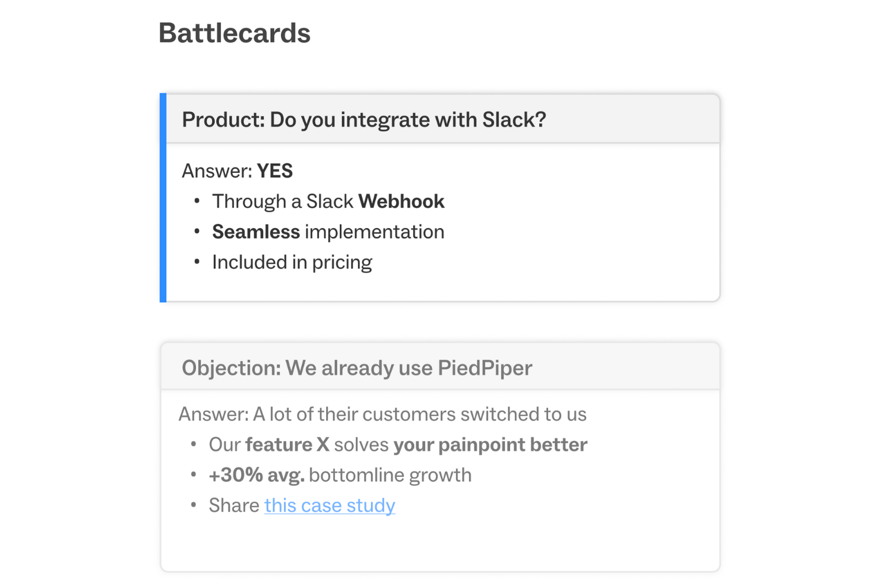
Task: Select the Slack integration card header
Action: pyautogui.click(x=363, y=120)
